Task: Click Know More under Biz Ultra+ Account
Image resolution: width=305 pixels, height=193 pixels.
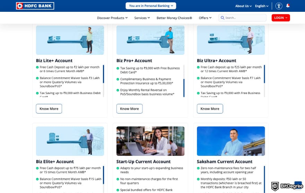Action: click(x=210, y=109)
